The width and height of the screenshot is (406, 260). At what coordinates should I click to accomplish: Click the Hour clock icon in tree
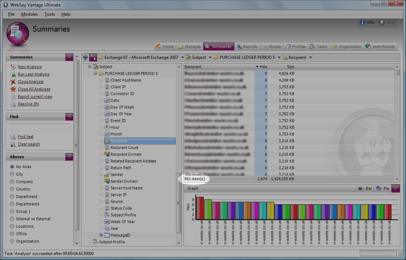[x=107, y=127]
